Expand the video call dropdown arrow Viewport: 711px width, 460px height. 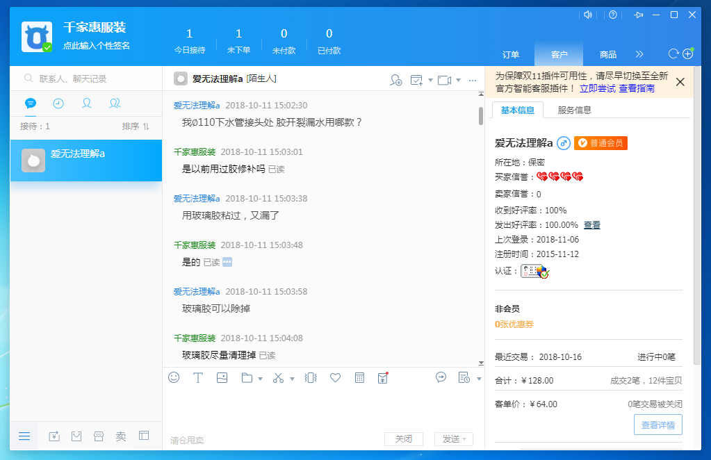[459, 80]
